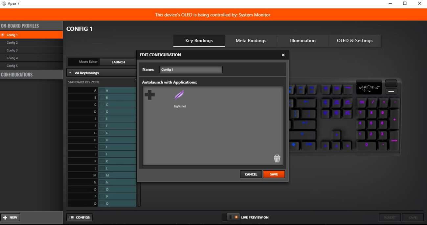Switch to the Illumination tab
The image size is (427, 225).
(x=303, y=41)
